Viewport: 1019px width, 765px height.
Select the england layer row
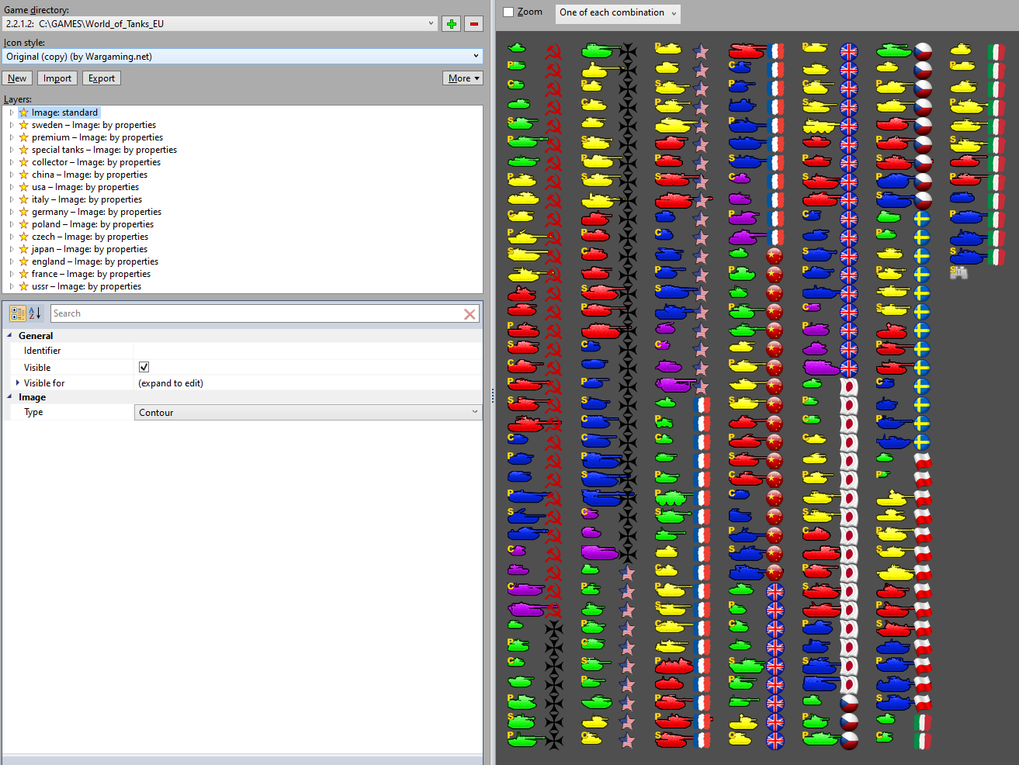[95, 261]
